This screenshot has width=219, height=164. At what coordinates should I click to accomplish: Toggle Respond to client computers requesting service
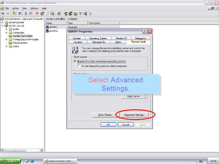(x=75, y=61)
